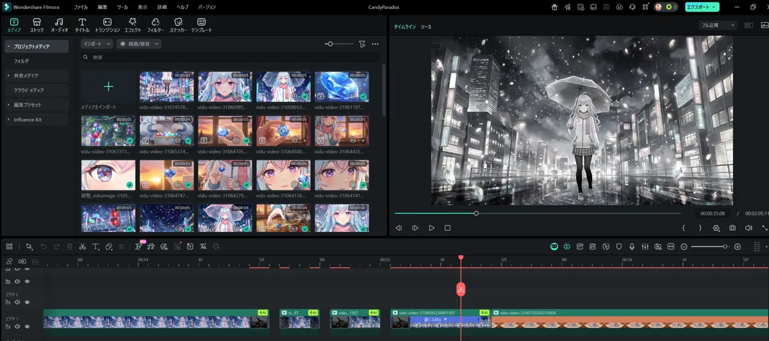The image size is (769, 341).
Task: Click the stop square button under preview
Action: (x=447, y=228)
